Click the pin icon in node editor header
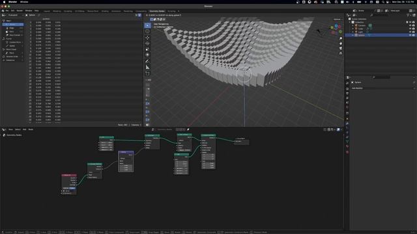 [188, 129]
